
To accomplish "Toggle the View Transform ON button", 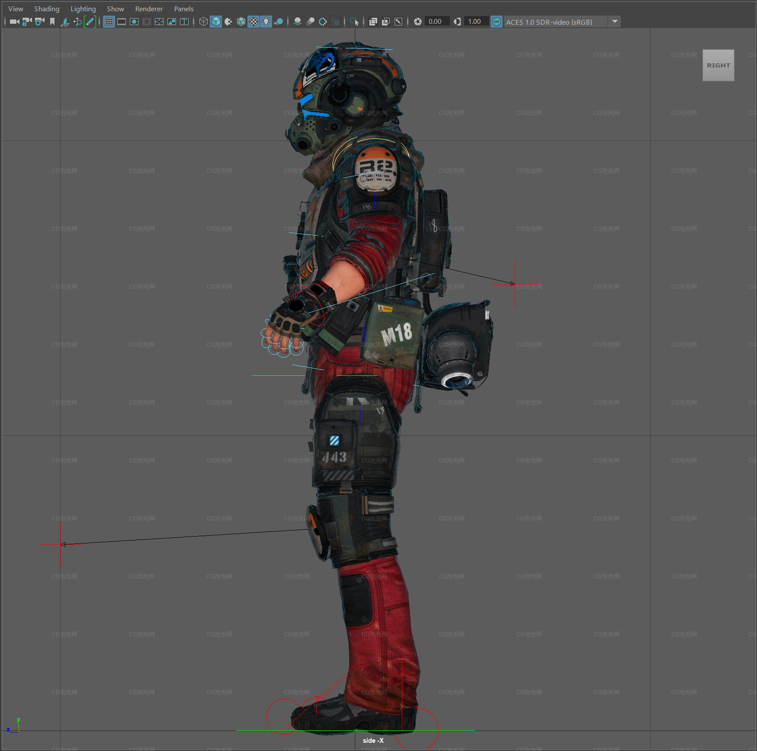I will (x=497, y=22).
